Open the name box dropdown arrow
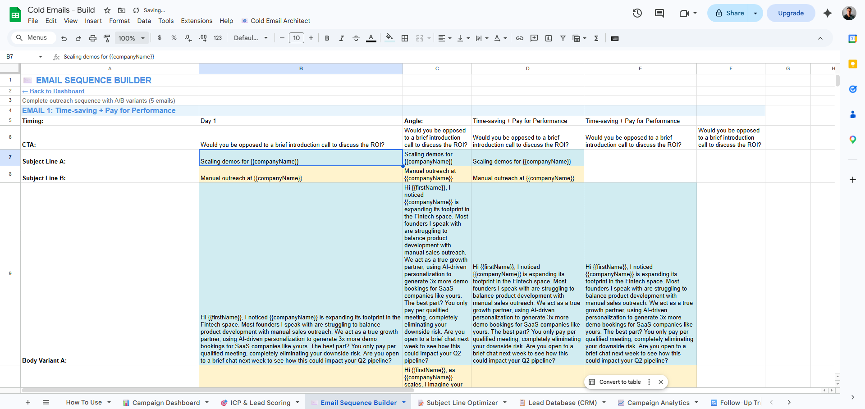The height and width of the screenshot is (409, 865). (x=41, y=57)
